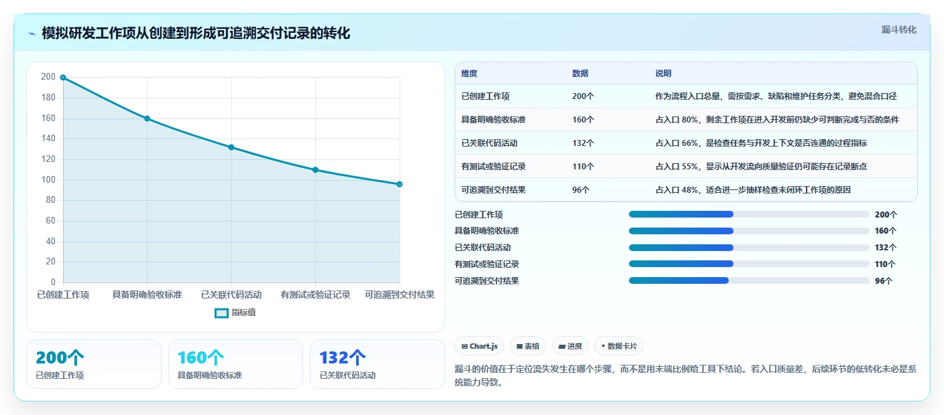Click the dashboard title about 模拟研发工作项

coord(196,33)
